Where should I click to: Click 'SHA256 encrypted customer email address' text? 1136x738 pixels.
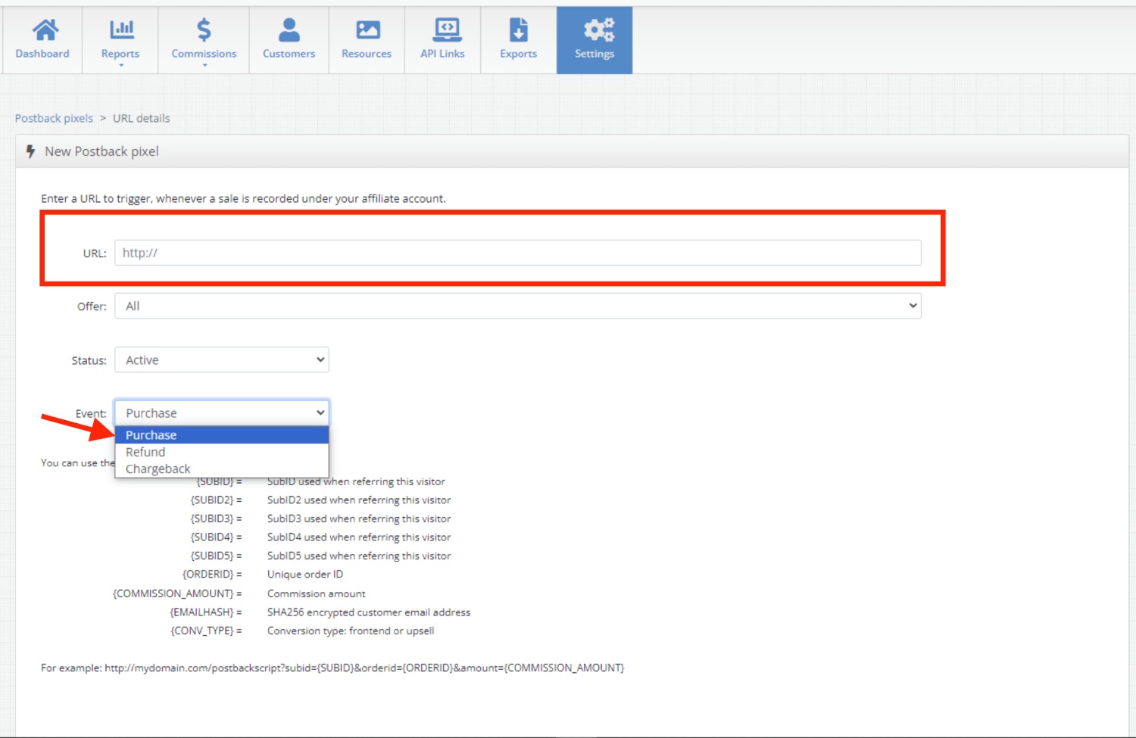coord(369,612)
